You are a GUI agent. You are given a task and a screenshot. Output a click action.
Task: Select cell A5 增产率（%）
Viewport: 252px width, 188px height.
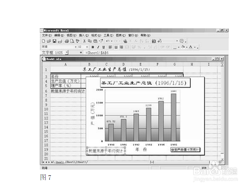coord(65,85)
